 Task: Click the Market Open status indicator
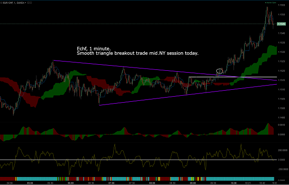click(271, 3)
